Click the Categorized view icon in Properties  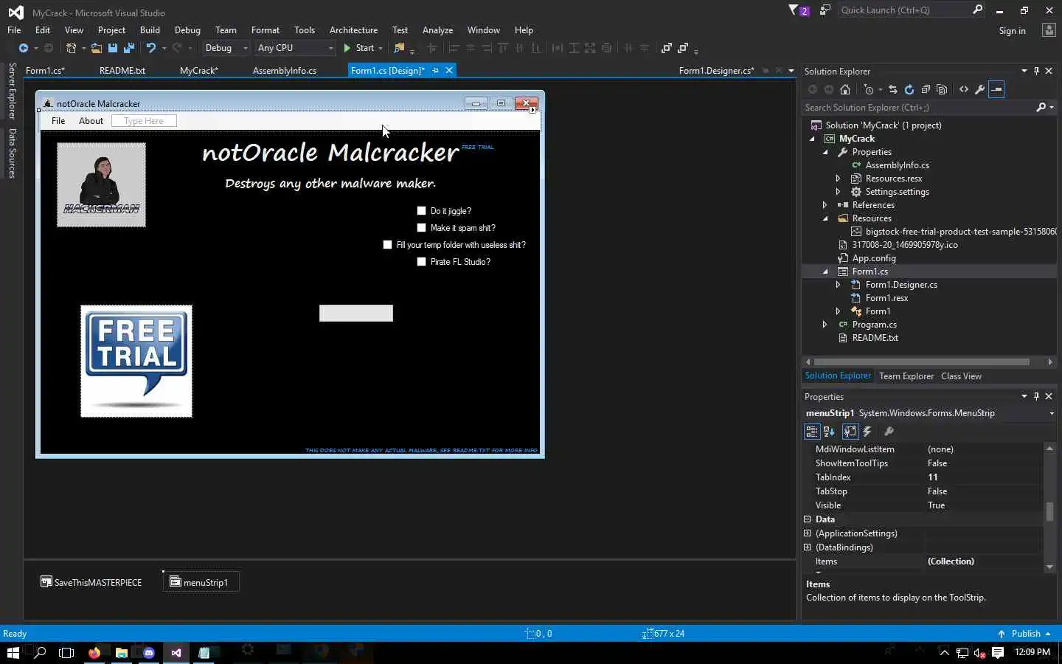tap(812, 432)
